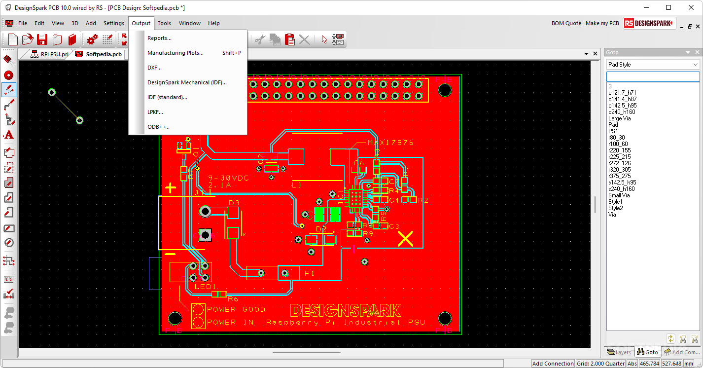Choose ODB++.. output option
This screenshot has width=703, height=368.
coord(188,127)
